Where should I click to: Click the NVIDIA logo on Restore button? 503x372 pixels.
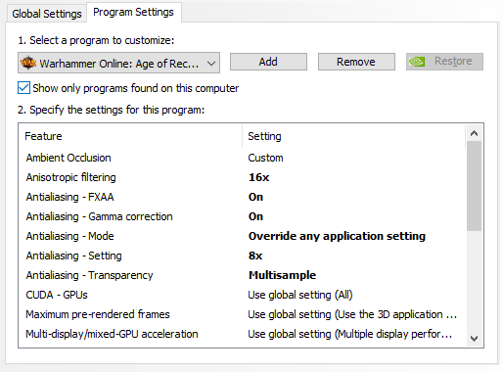tap(417, 62)
